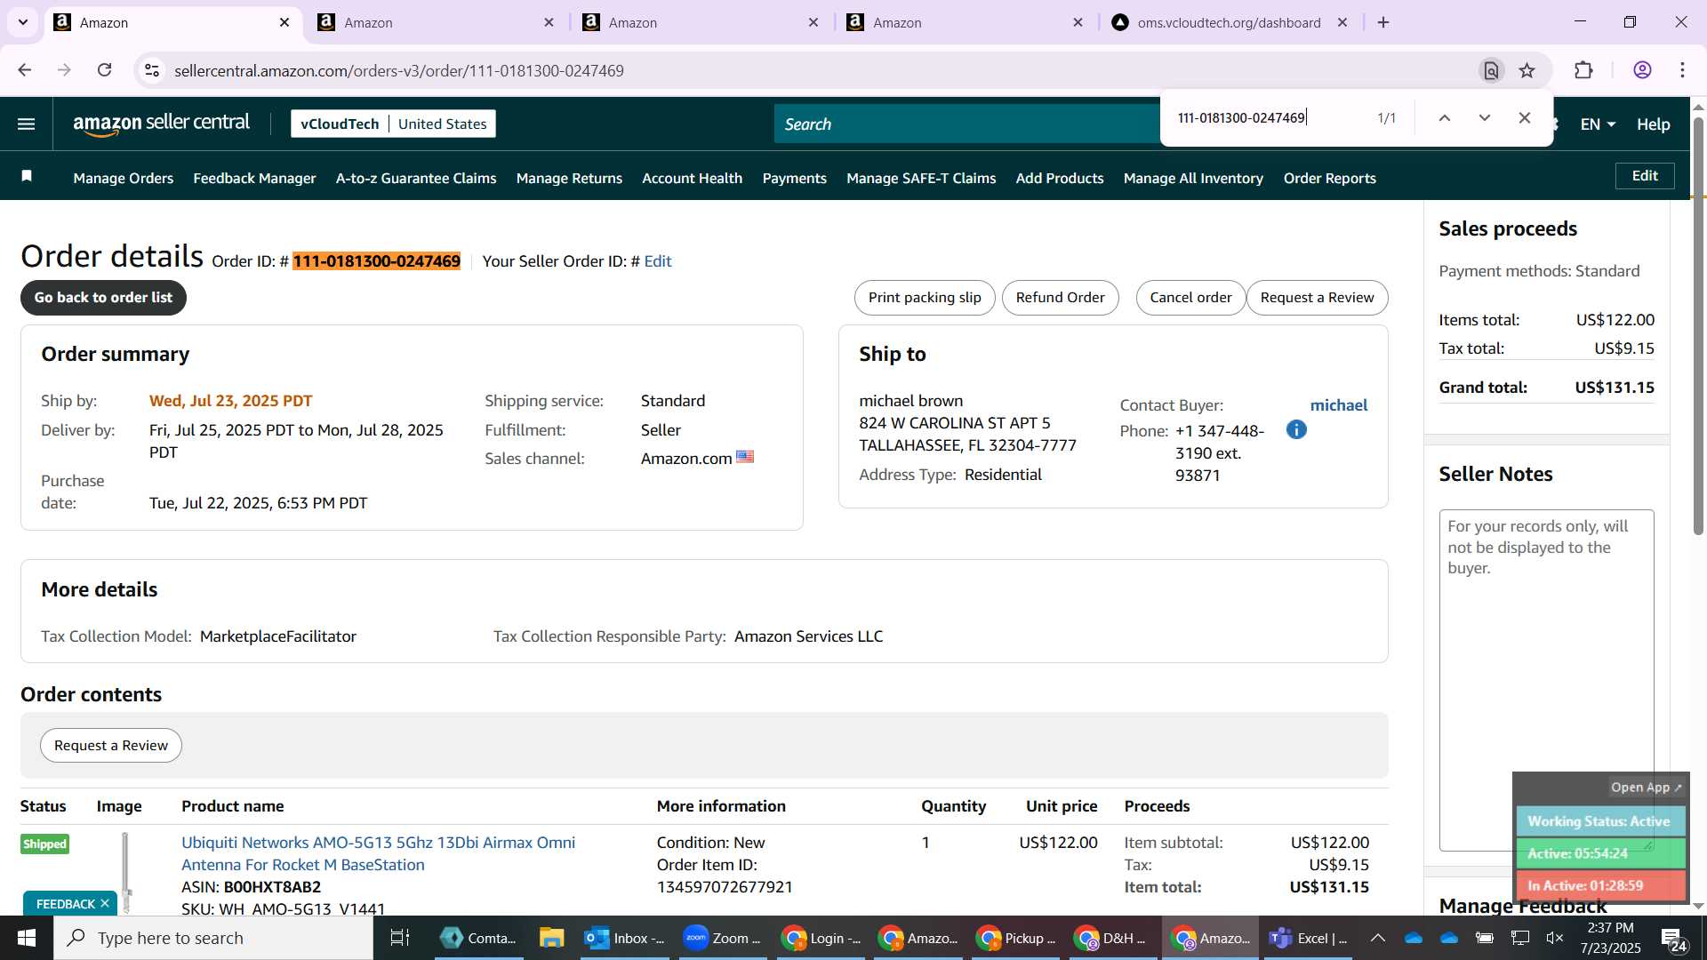Go to previous find-in-page match
This screenshot has height=960, width=1707.
1444,118
